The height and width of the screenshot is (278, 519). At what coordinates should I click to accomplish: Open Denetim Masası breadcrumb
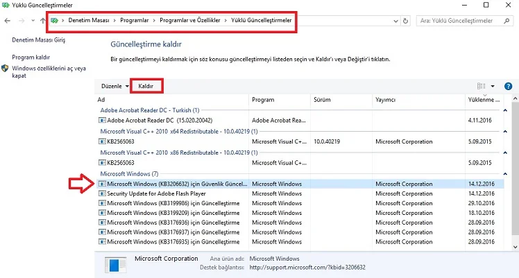click(89, 20)
